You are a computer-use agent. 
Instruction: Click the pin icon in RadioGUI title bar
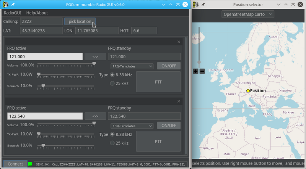[13, 5]
